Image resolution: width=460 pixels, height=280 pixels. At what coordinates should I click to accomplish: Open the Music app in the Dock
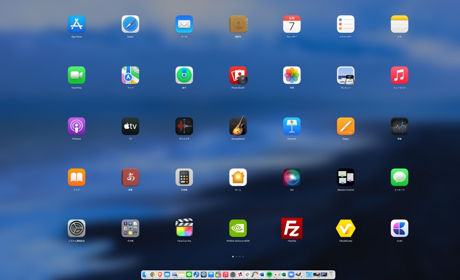pos(225,274)
